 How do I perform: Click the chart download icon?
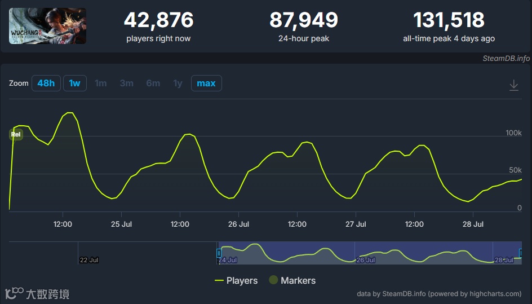tap(513, 85)
